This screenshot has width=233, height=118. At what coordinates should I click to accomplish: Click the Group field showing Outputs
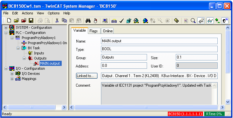click(124, 57)
